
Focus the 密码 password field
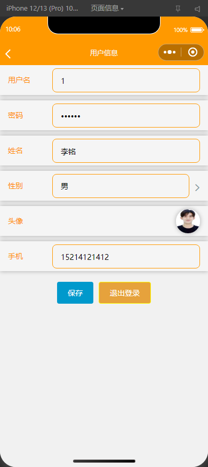click(x=126, y=116)
